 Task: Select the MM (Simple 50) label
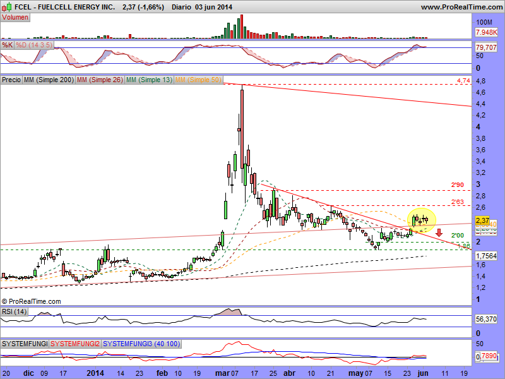[198, 80]
